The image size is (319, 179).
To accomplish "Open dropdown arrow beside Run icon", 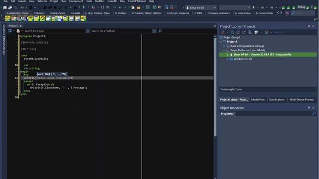I will (88, 7).
